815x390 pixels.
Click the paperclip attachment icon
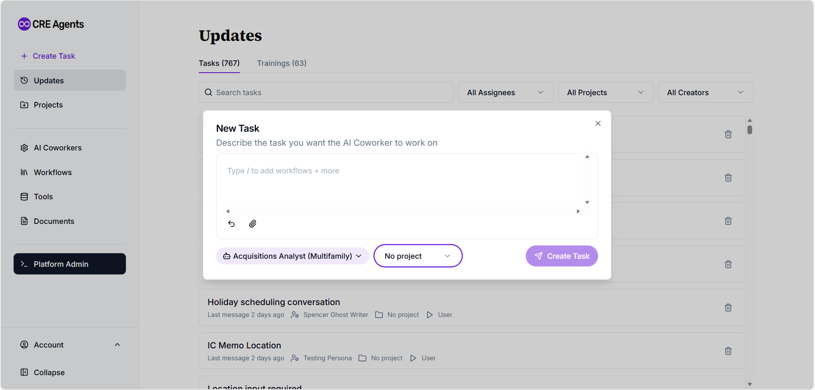click(252, 223)
